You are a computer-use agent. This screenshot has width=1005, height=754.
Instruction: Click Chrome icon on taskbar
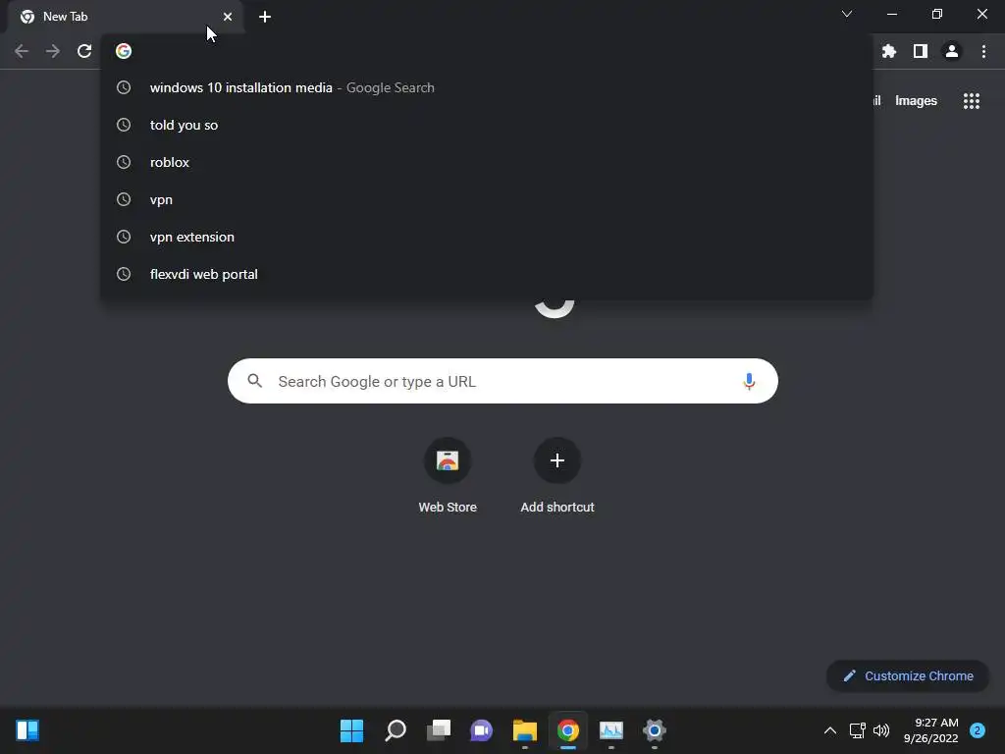point(568,730)
